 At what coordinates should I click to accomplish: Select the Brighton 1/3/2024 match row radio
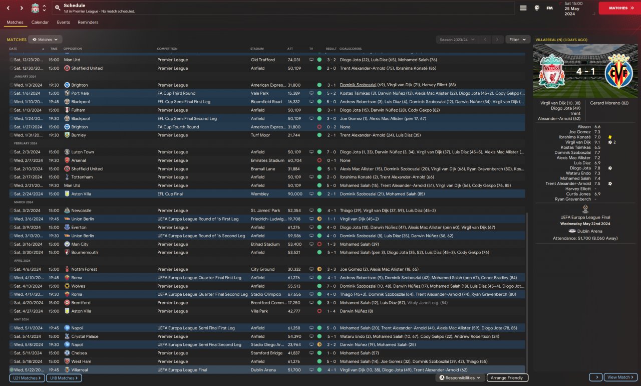click(12, 85)
